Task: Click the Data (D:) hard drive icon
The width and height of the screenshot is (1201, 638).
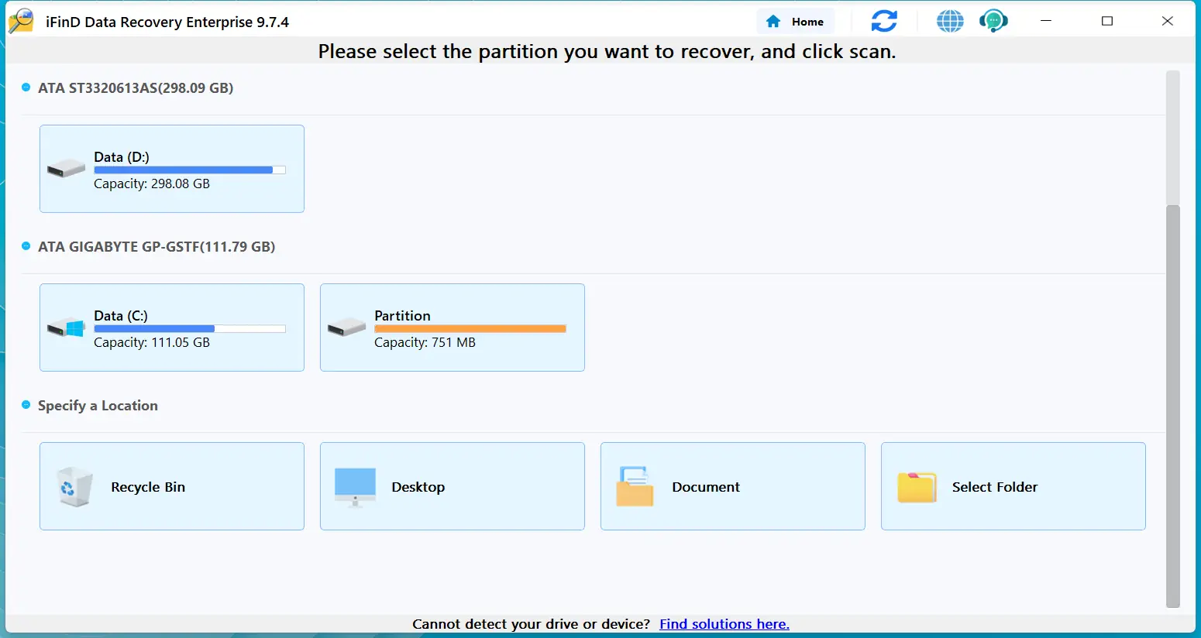Action: coord(66,169)
